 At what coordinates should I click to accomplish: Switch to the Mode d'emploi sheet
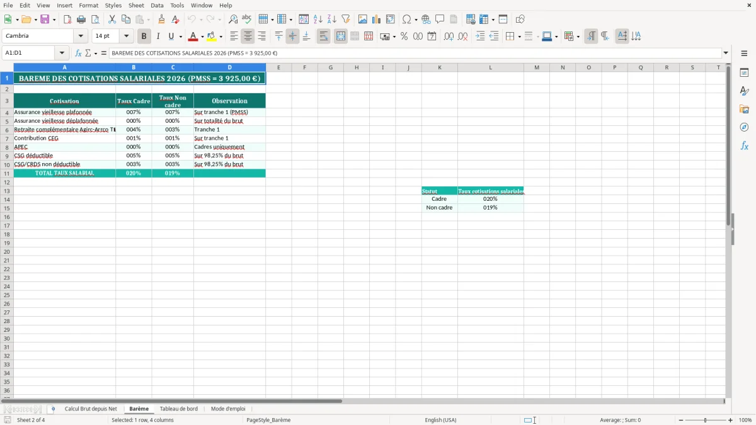(x=228, y=409)
